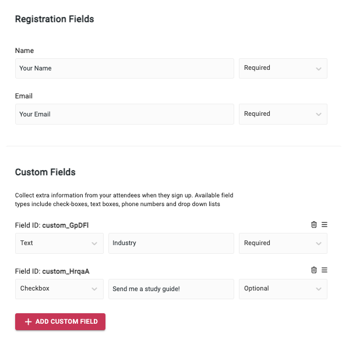Image resolution: width=349 pixels, height=347 pixels.
Task: Expand the Checkbox field type dropdown
Action: tap(59, 289)
